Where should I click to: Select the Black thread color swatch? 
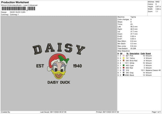tap(124, 75)
